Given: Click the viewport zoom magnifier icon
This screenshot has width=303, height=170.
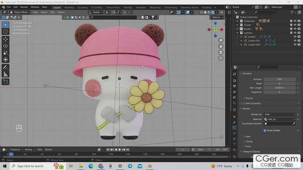Looking at the screenshot, I should (x=221, y=41).
